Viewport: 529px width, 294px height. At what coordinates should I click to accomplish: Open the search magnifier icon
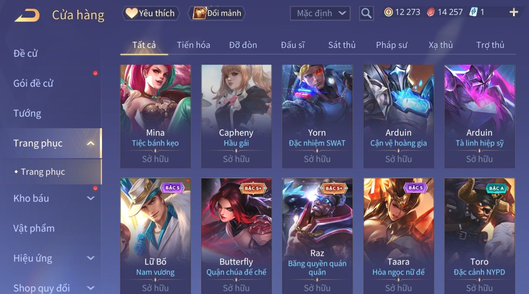tap(366, 13)
